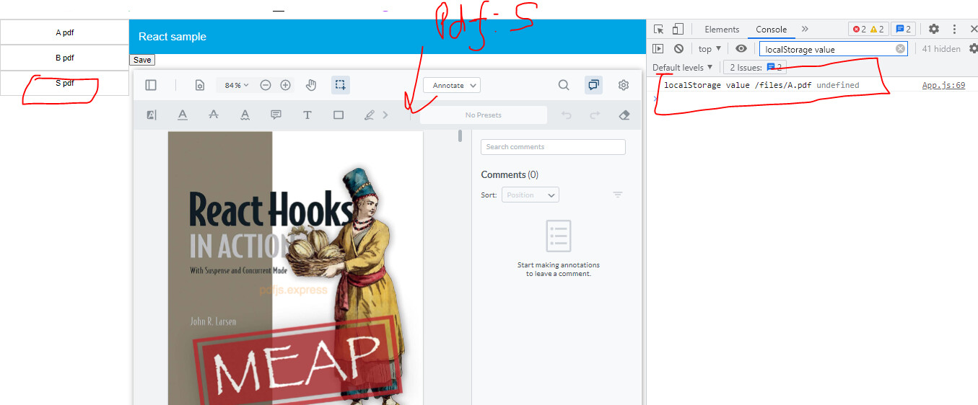
Task: Open Console settings gear
Action: (x=973, y=48)
